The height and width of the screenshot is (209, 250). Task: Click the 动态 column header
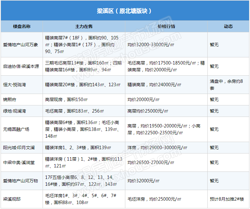[228, 26]
